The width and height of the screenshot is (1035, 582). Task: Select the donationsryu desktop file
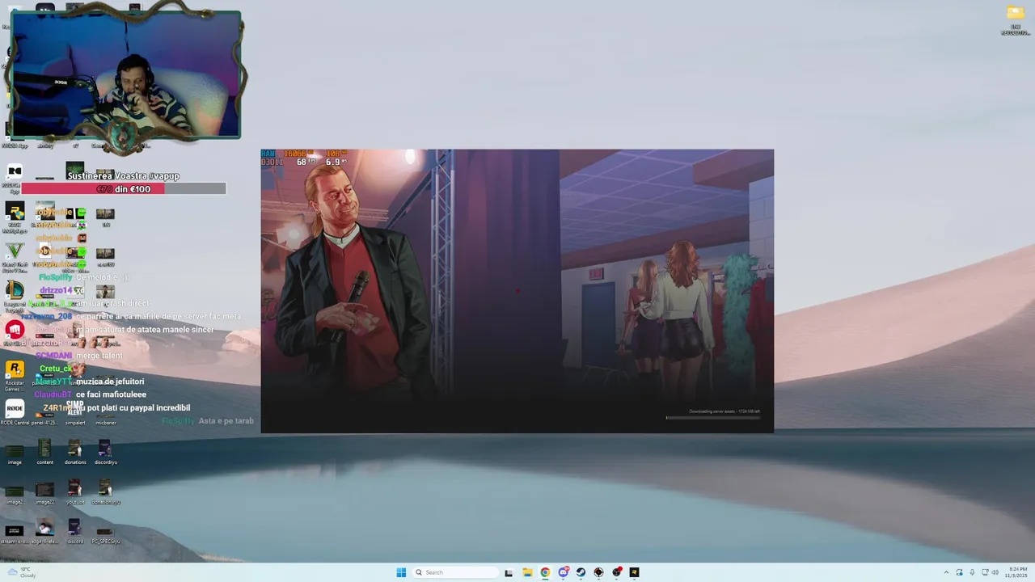point(105,492)
